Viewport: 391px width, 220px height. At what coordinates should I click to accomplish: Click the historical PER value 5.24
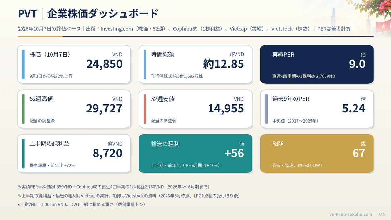(354, 109)
